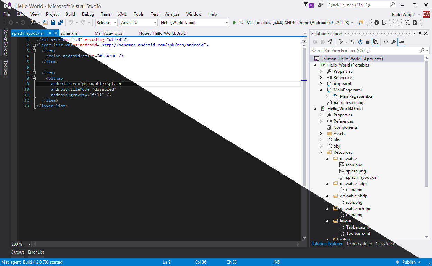The image size is (432, 266).
Task: Click the Redo toolbar icon
Action: [83, 23]
